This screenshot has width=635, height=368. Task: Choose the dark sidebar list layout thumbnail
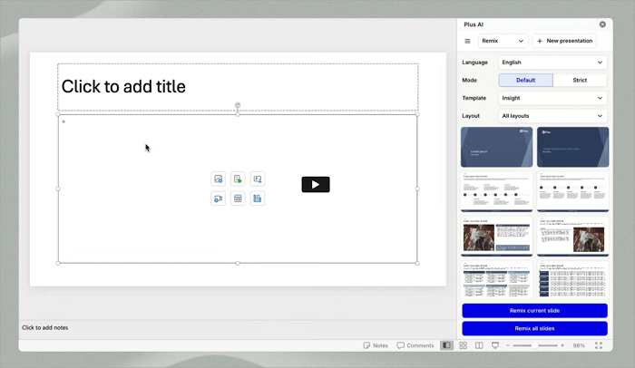[572, 280]
